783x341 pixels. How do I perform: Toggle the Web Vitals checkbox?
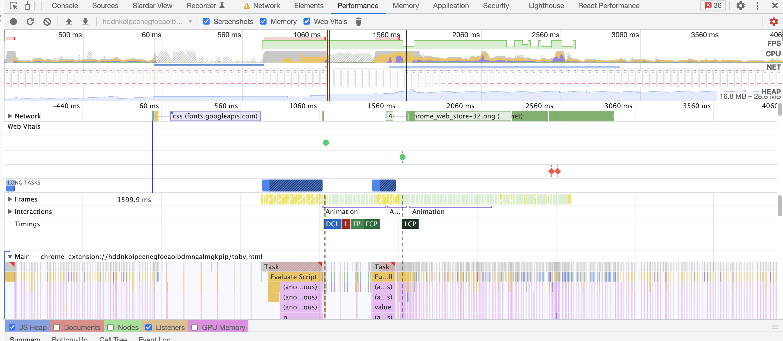pos(307,22)
